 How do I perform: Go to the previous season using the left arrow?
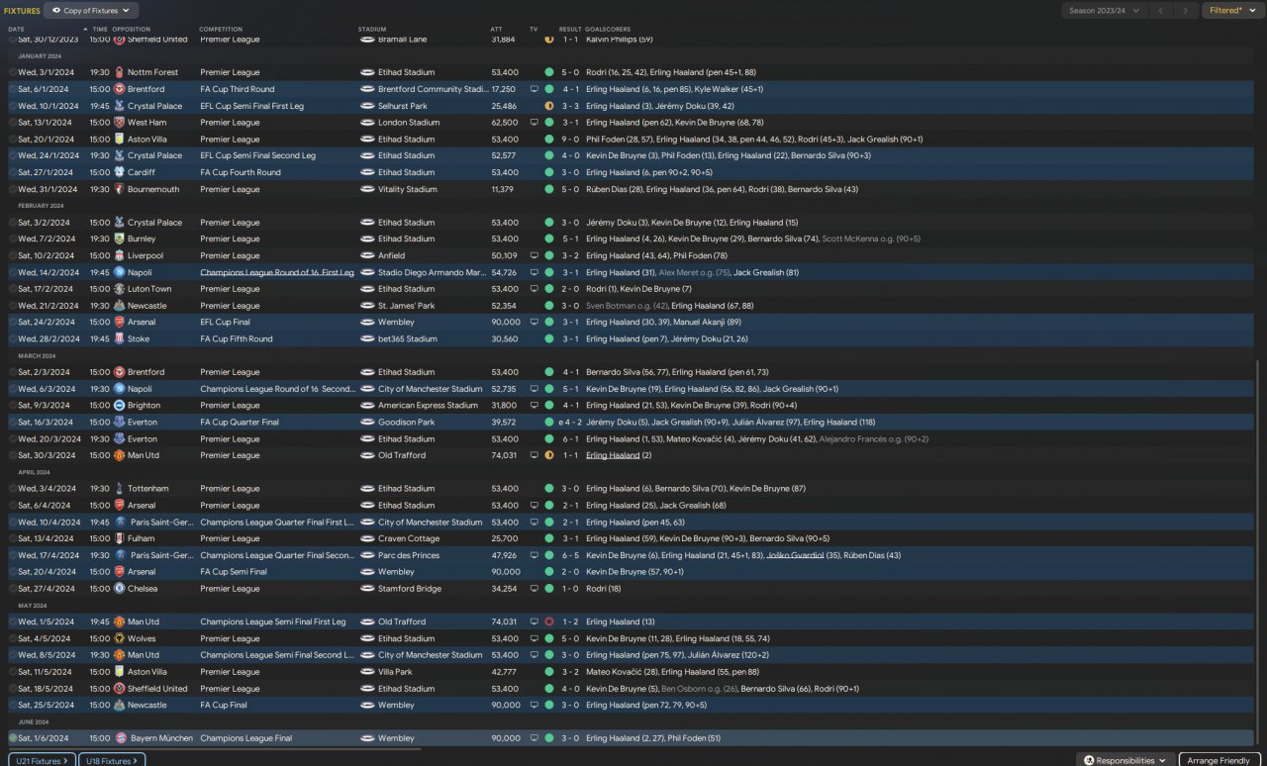pyautogui.click(x=1160, y=11)
